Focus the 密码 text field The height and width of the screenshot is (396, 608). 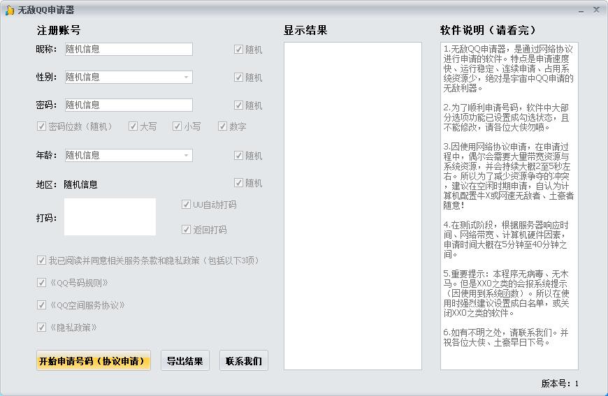128,105
